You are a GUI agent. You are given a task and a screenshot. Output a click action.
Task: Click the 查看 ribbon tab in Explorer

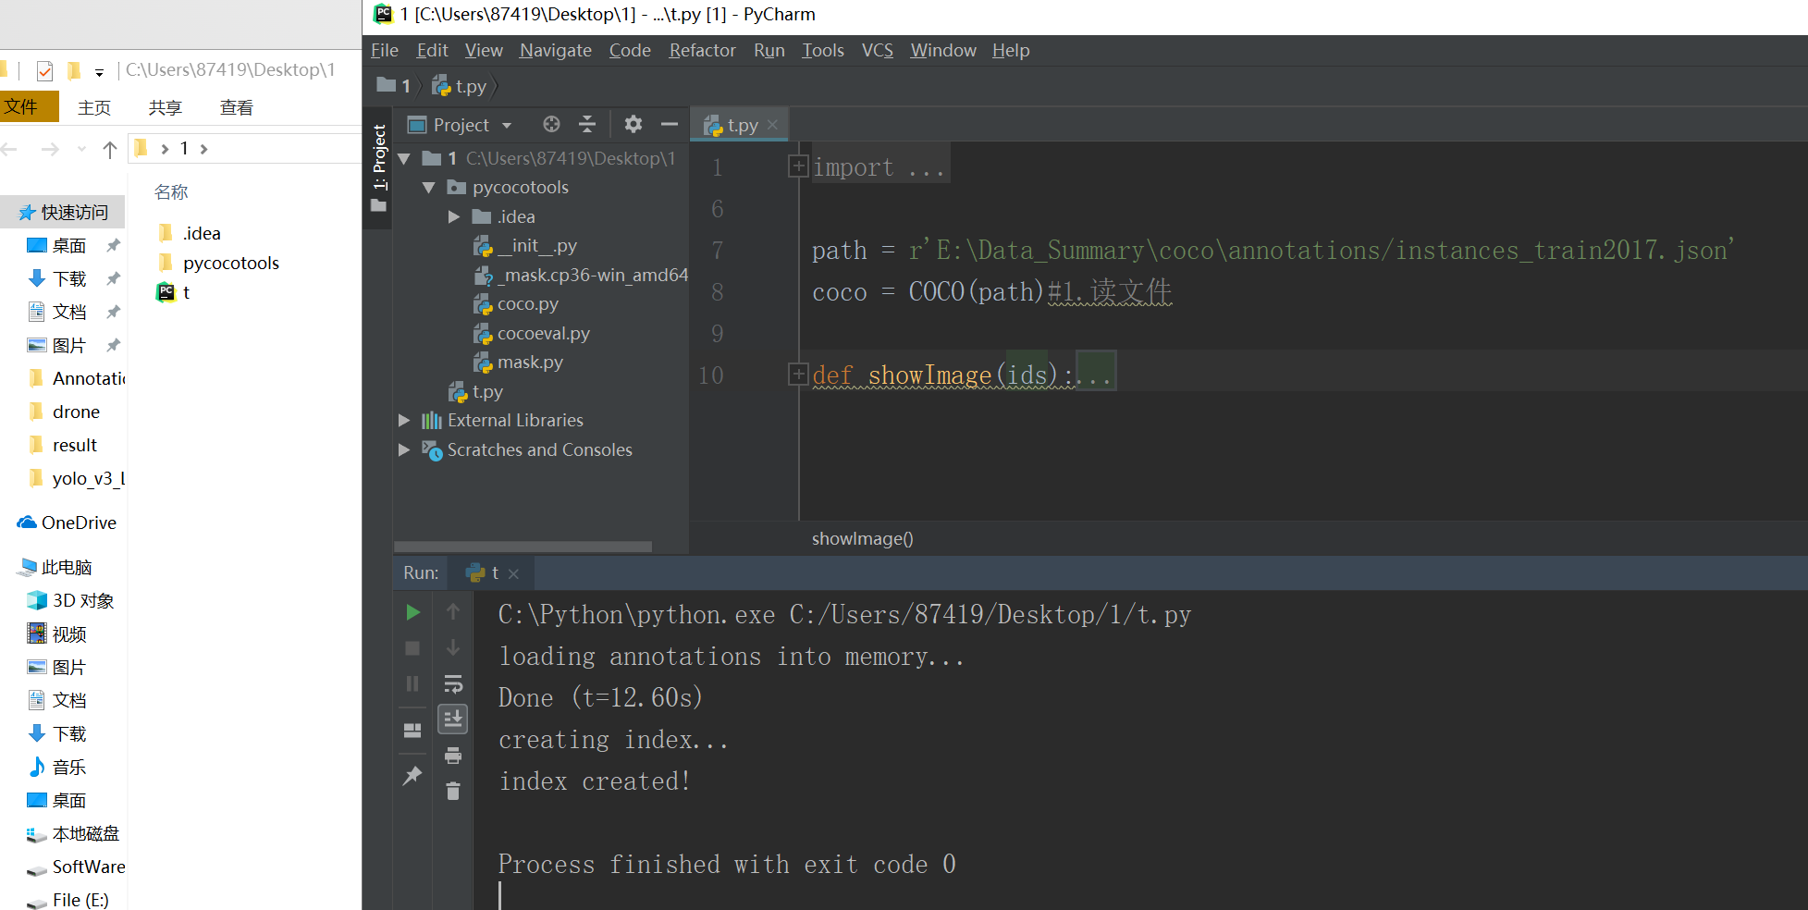pyautogui.click(x=237, y=108)
